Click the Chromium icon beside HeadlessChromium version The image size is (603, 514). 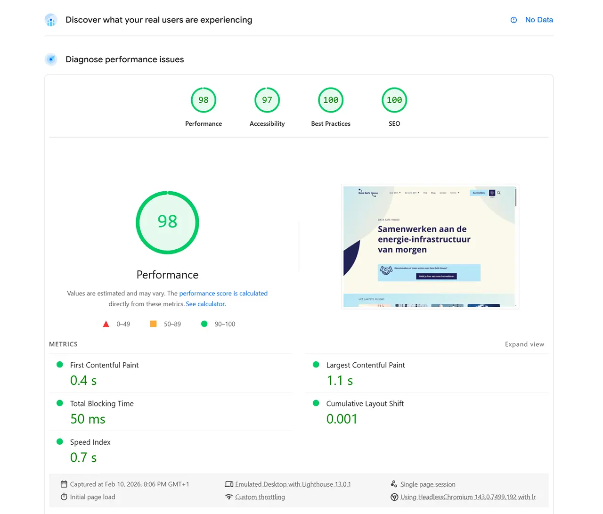(x=394, y=497)
